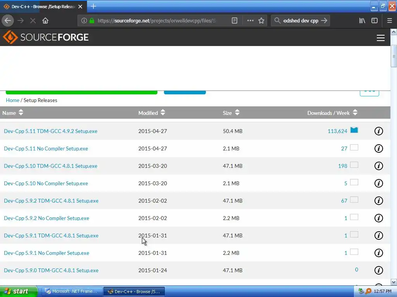The width and height of the screenshot is (397, 297).
Task: View info for Dev-Cpp 5.11 No Compiler
Action: 378,148
